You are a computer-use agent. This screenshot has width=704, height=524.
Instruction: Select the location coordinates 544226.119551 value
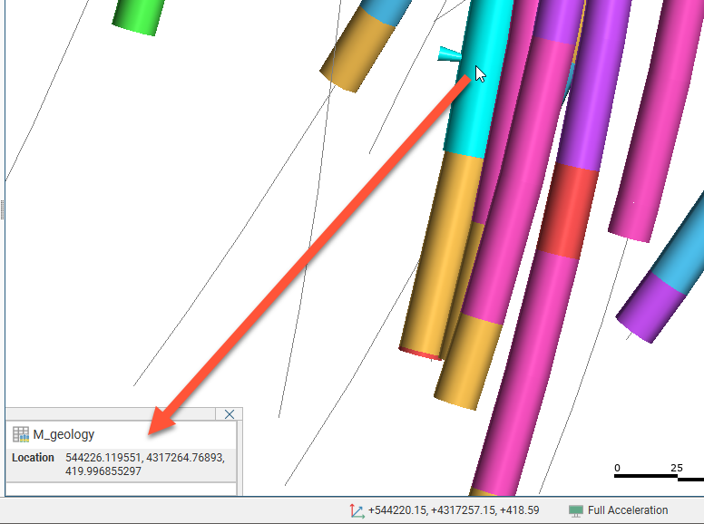pyautogui.click(x=144, y=464)
